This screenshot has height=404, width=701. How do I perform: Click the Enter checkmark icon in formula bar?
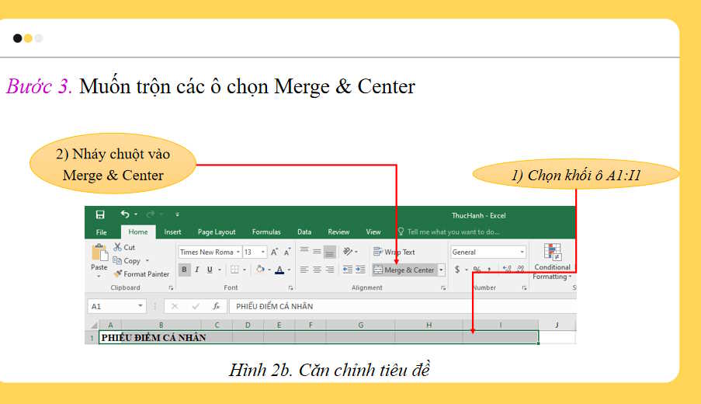point(196,306)
